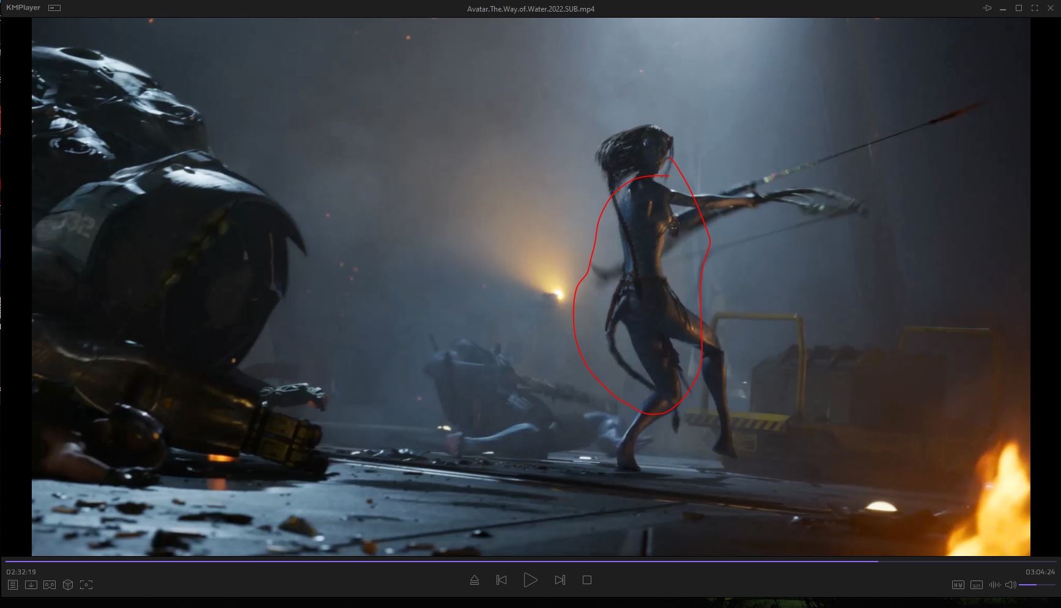Stop video playback
The height and width of the screenshot is (608, 1061).
587,580
